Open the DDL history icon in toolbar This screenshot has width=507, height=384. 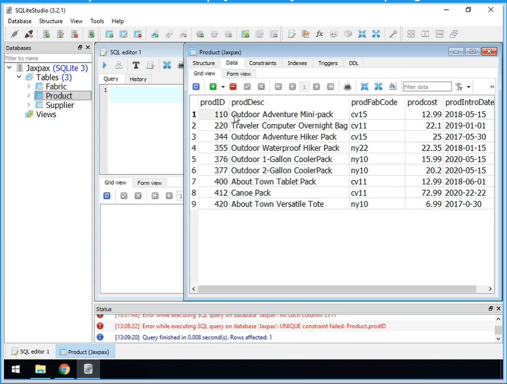click(x=305, y=34)
